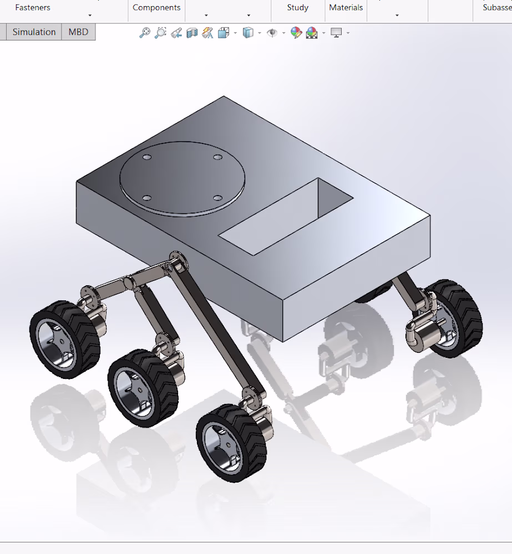Toggle the Section View tool
This screenshot has height=554, width=512.
point(192,33)
